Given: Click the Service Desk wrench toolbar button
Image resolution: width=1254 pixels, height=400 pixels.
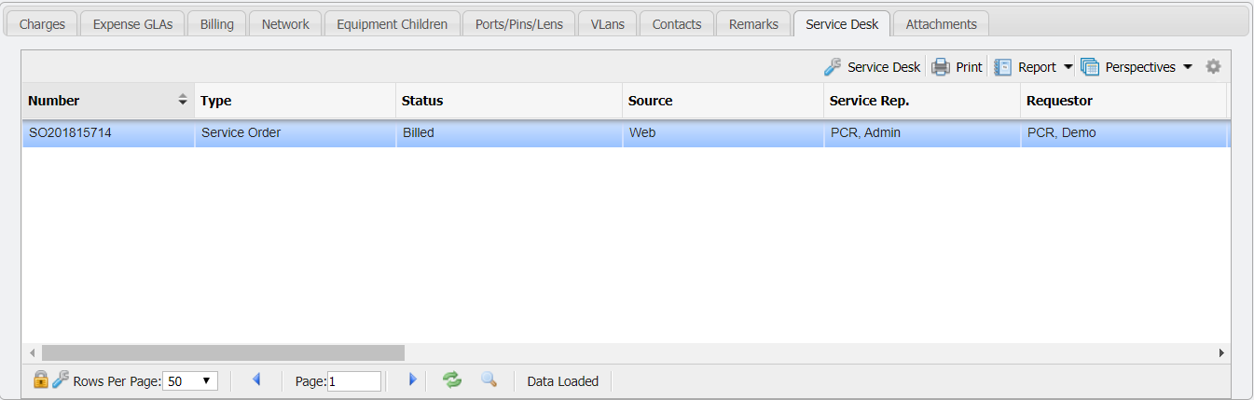Looking at the screenshot, I should 871,67.
